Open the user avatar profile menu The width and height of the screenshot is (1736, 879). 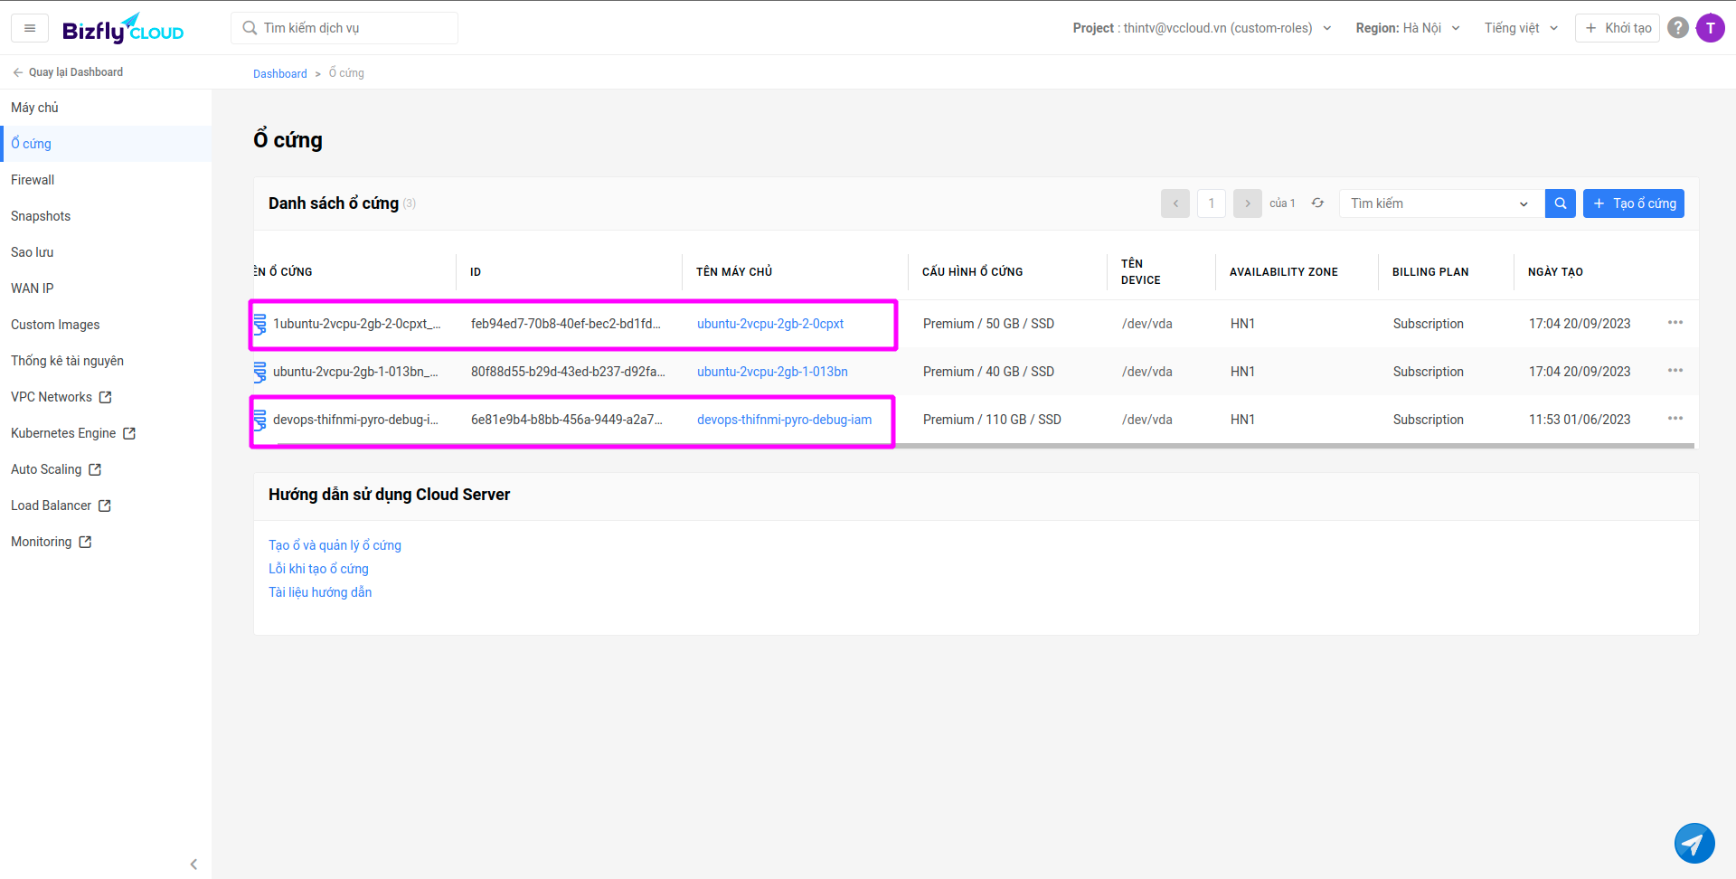[1710, 28]
